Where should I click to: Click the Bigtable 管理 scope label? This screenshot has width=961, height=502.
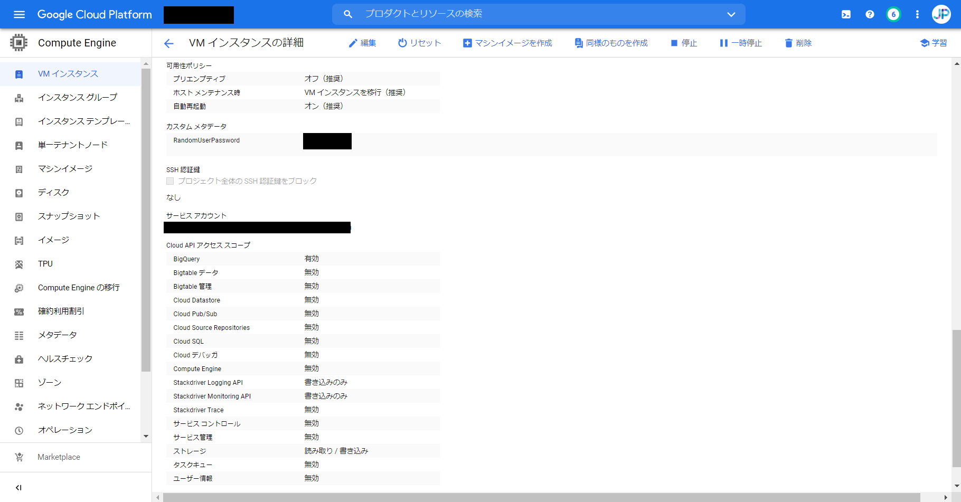[x=193, y=287]
